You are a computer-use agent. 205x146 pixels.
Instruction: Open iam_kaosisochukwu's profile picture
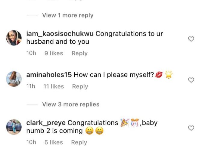click(x=14, y=38)
